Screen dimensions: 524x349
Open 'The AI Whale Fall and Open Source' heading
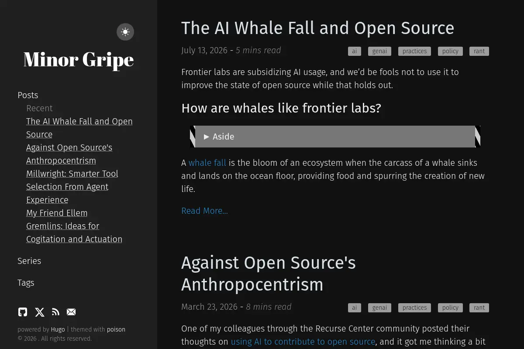point(318,28)
